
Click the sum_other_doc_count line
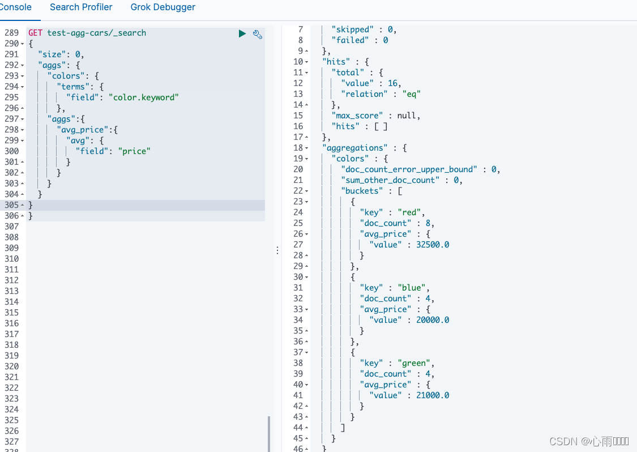click(x=401, y=180)
